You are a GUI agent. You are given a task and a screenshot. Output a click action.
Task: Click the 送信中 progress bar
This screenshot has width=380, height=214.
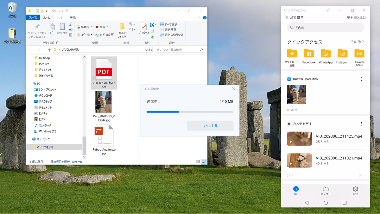tap(190, 112)
